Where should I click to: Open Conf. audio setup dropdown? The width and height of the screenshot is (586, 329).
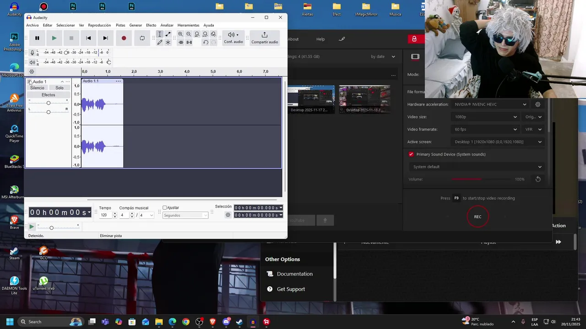[233, 38]
